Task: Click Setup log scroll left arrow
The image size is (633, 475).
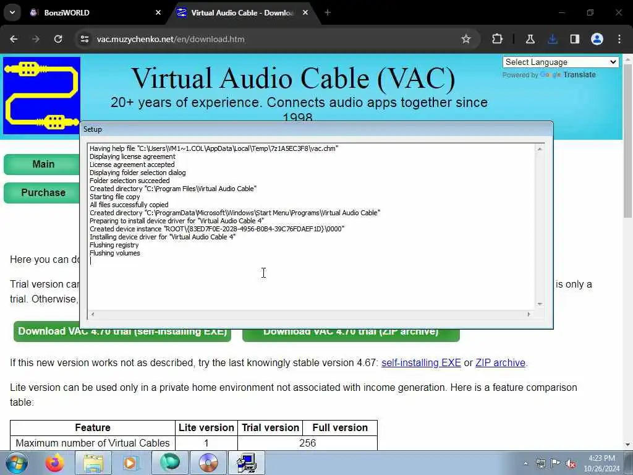Action: point(93,314)
